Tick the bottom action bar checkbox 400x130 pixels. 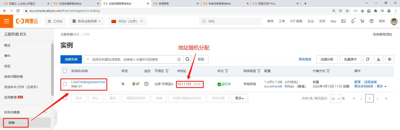click(65, 98)
